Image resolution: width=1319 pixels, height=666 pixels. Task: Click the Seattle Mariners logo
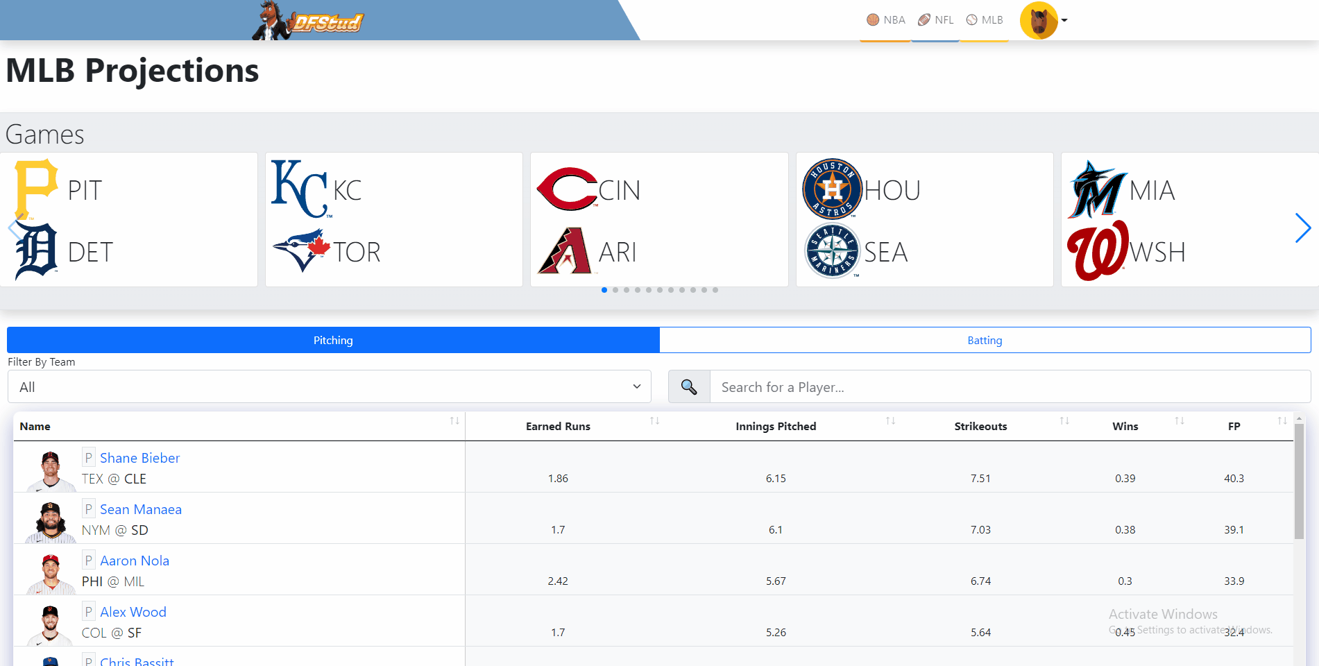coord(832,250)
